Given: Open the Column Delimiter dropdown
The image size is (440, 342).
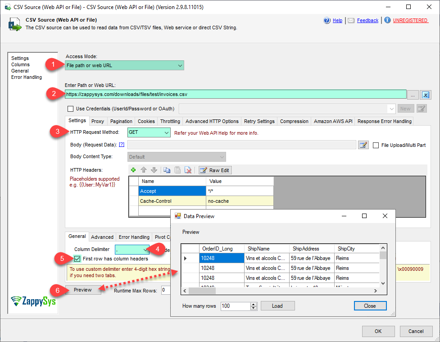Looking at the screenshot, I should [x=132, y=249].
